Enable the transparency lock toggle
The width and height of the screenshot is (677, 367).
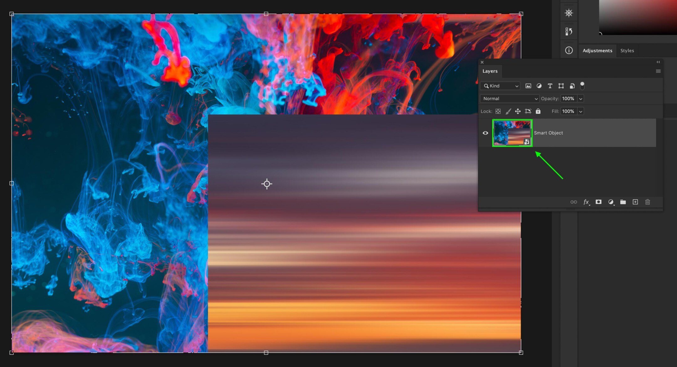click(x=497, y=111)
